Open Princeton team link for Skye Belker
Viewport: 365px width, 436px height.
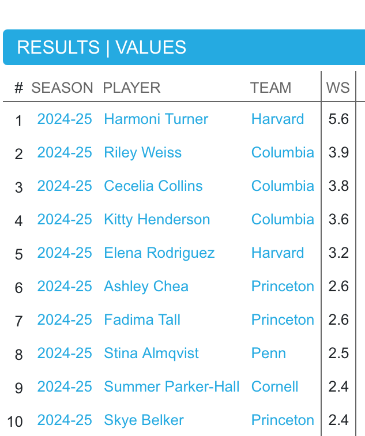point(283,420)
